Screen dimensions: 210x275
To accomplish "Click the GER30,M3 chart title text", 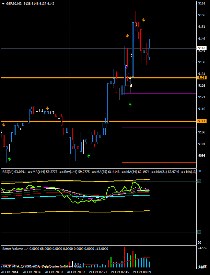I will pyautogui.click(x=13, y=3).
